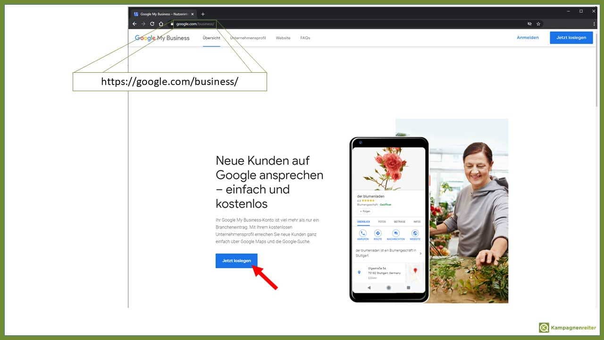Click the location pin icon beside Olgastraße 54

pos(359,272)
